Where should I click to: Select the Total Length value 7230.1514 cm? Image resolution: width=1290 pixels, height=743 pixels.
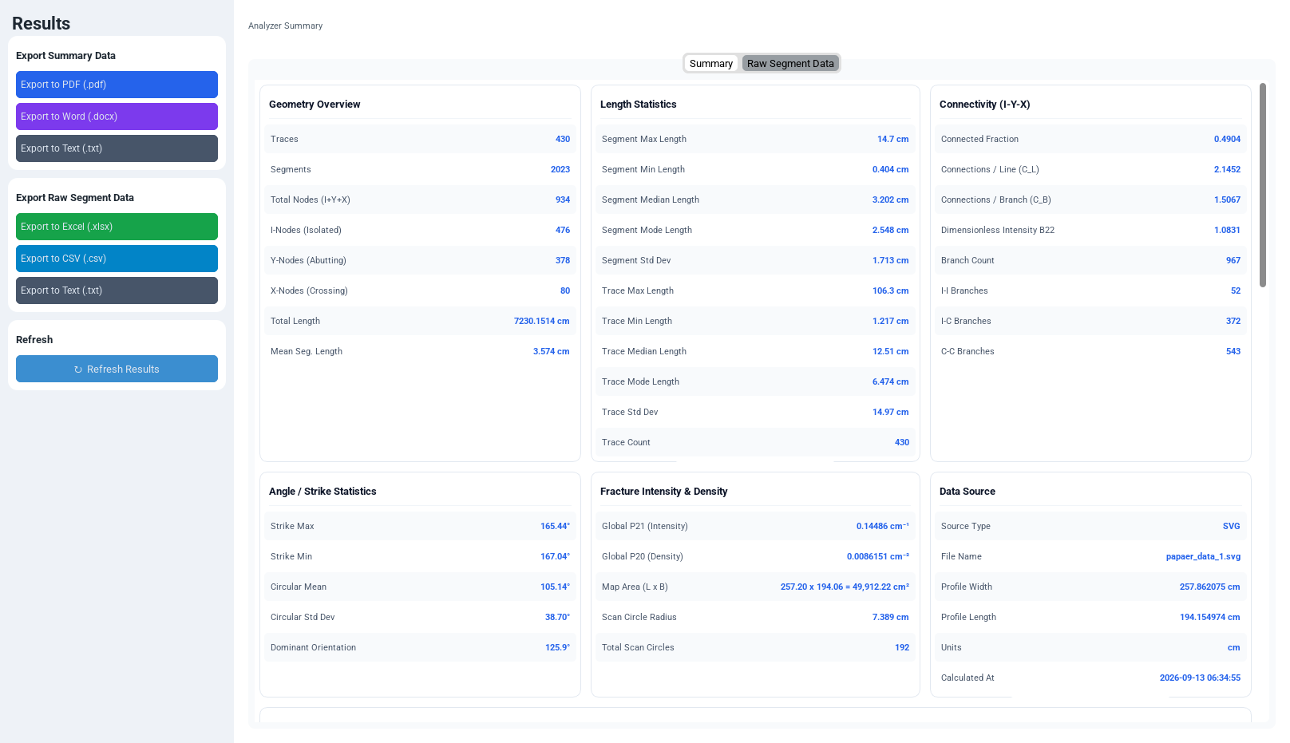[x=542, y=321]
